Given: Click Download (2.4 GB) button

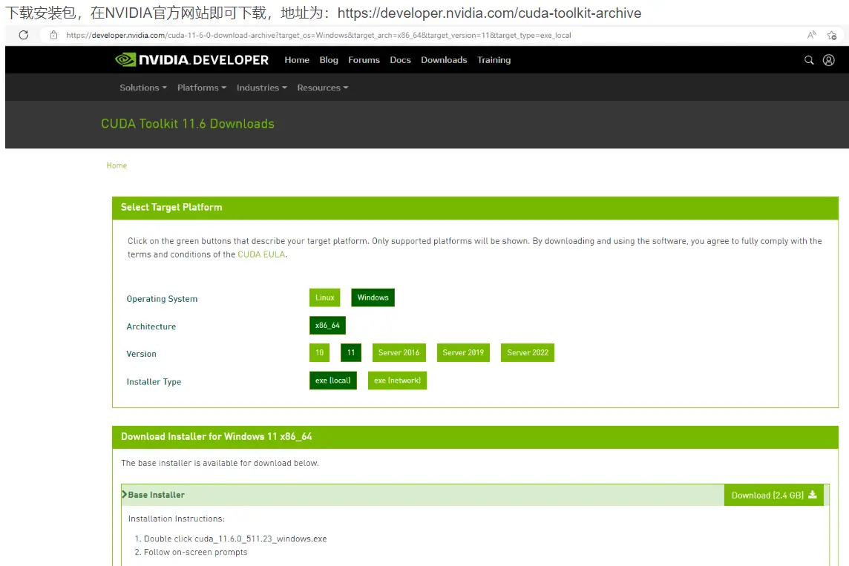Looking at the screenshot, I should [x=773, y=495].
